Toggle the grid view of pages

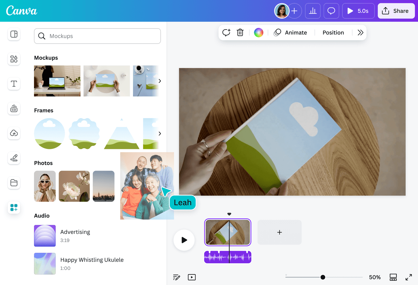(393, 277)
